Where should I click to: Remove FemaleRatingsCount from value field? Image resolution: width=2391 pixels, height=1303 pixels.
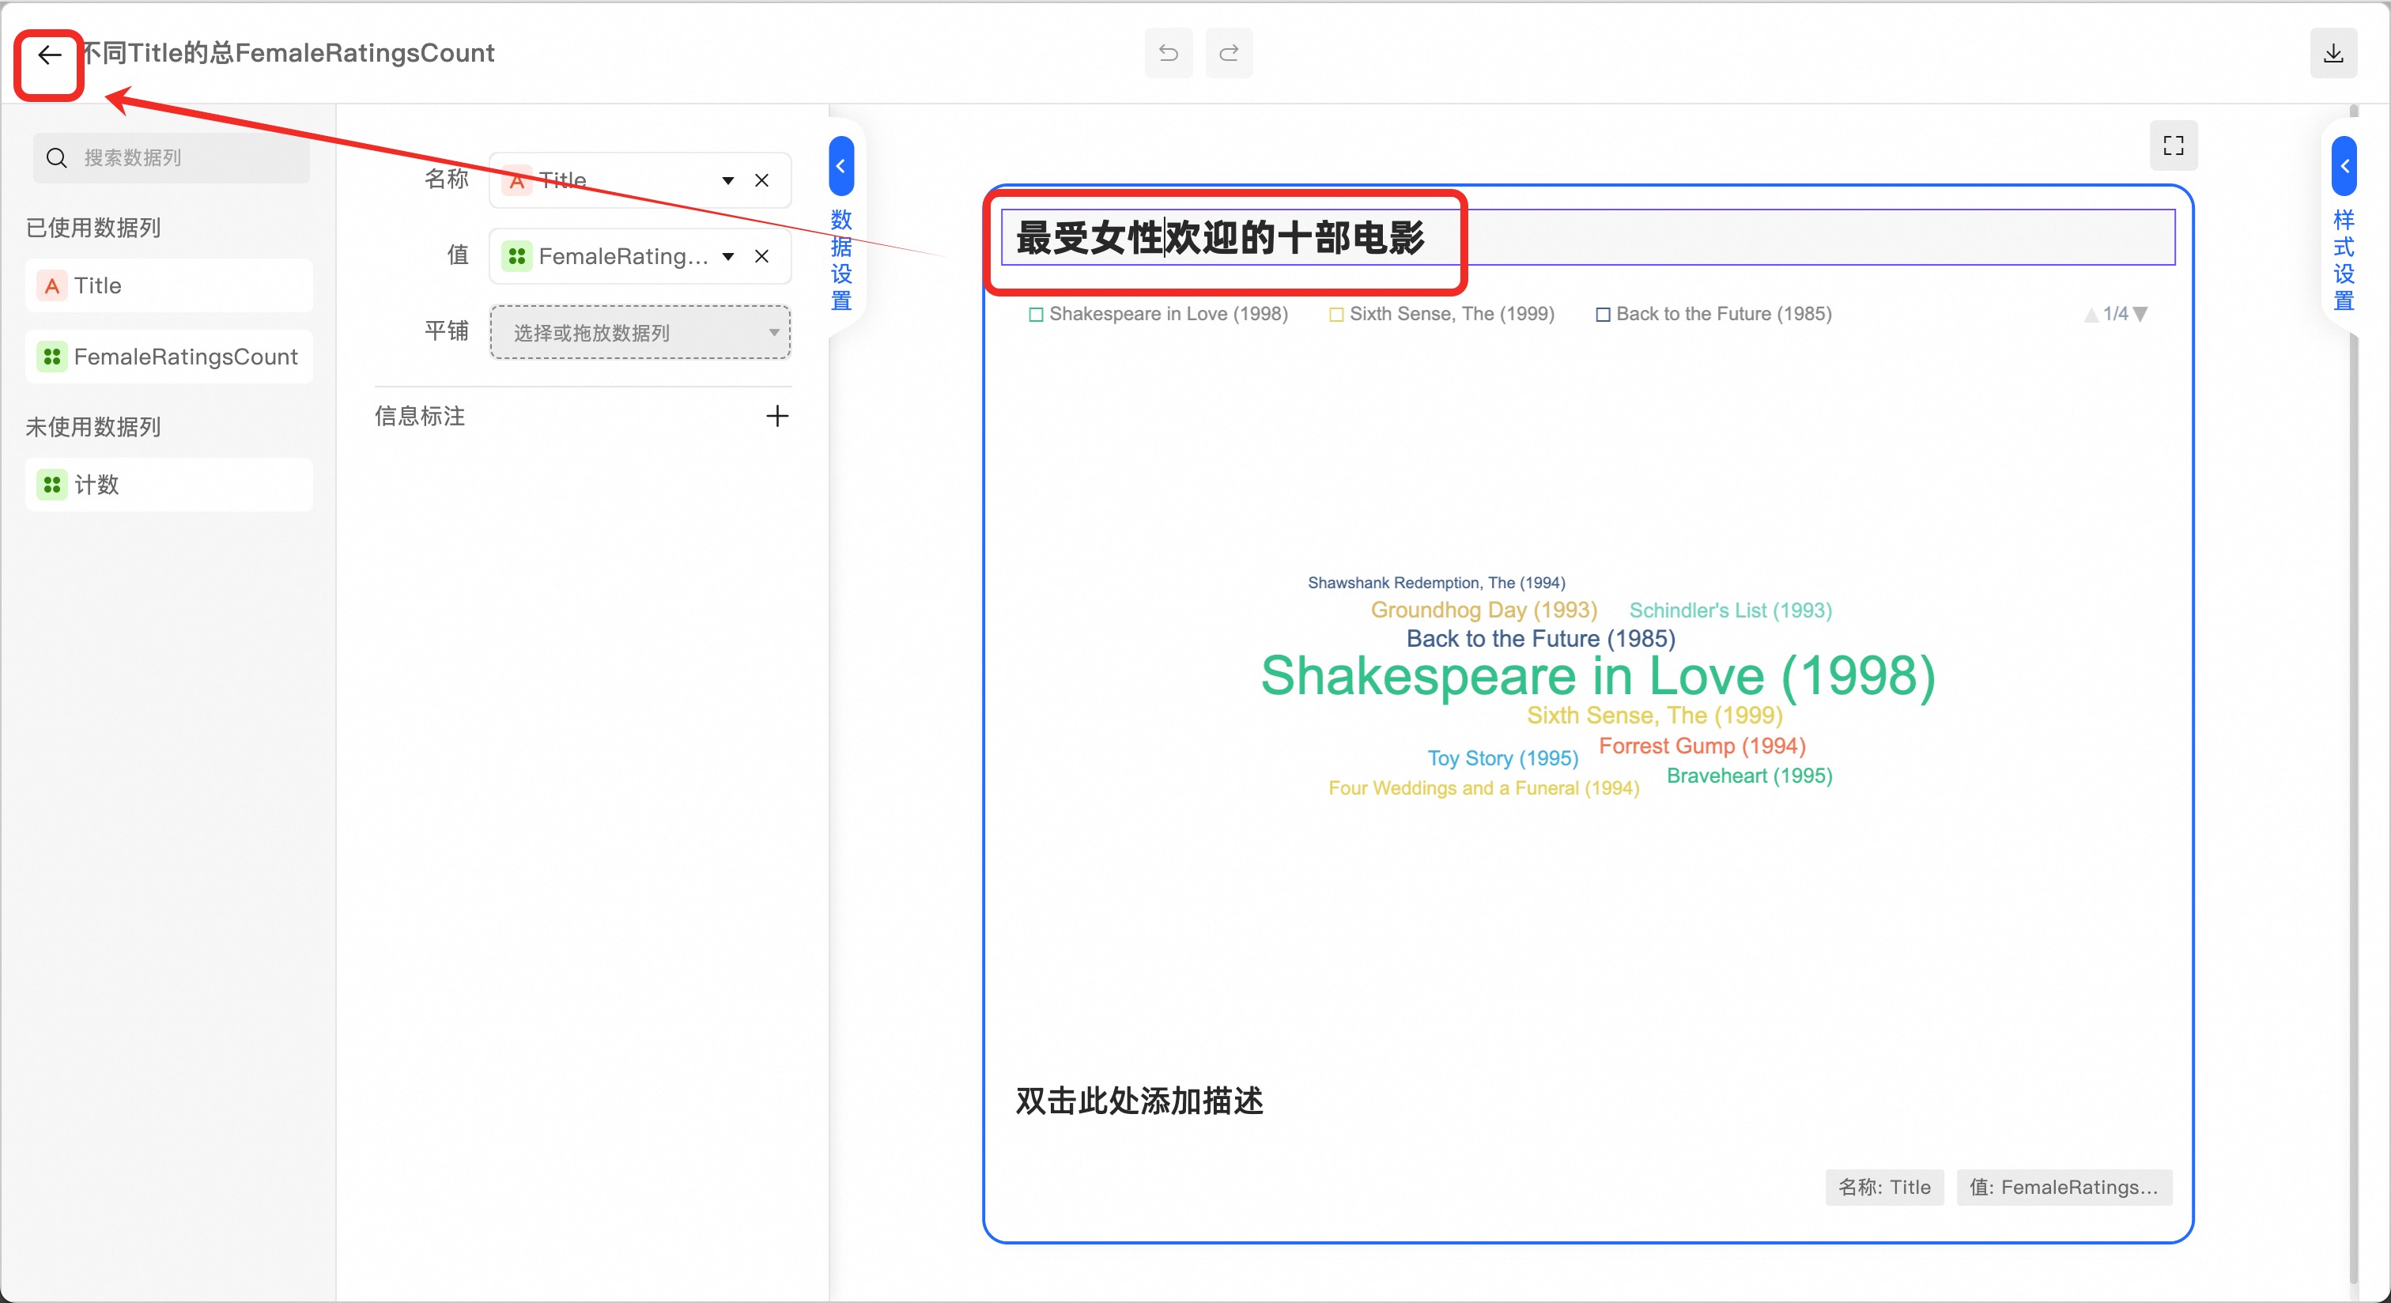click(x=761, y=256)
